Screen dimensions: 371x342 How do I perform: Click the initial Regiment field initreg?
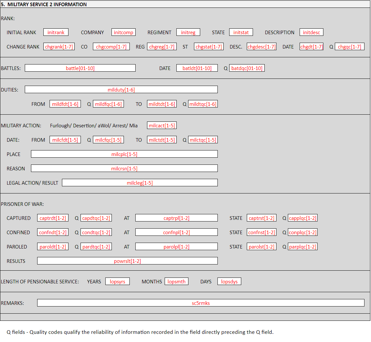coord(188,32)
